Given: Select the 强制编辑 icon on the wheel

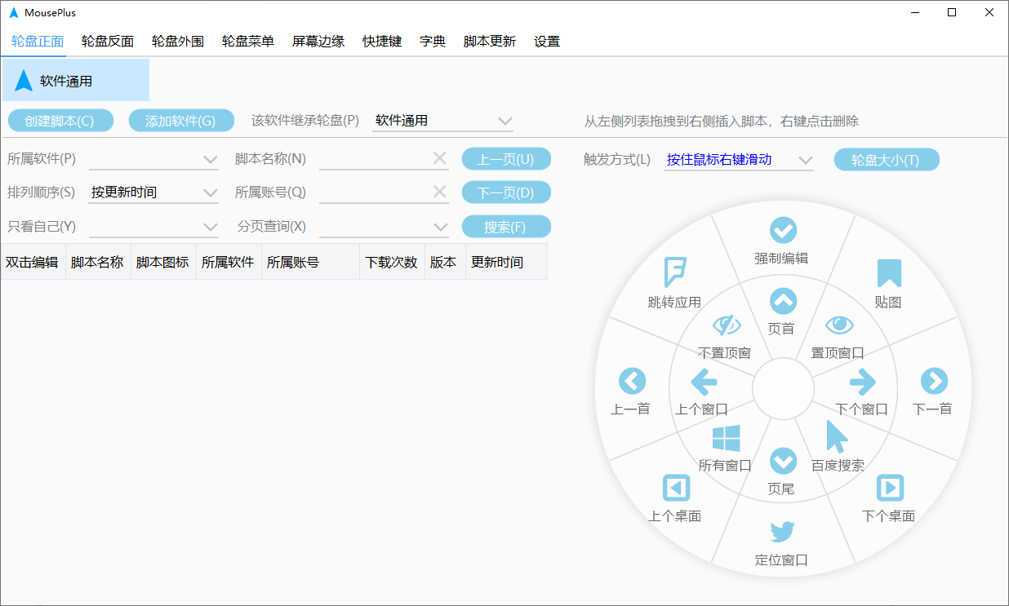Looking at the screenshot, I should coord(782,230).
